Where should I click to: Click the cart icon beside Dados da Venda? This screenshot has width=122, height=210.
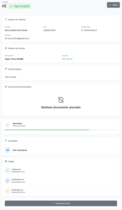[6, 48]
